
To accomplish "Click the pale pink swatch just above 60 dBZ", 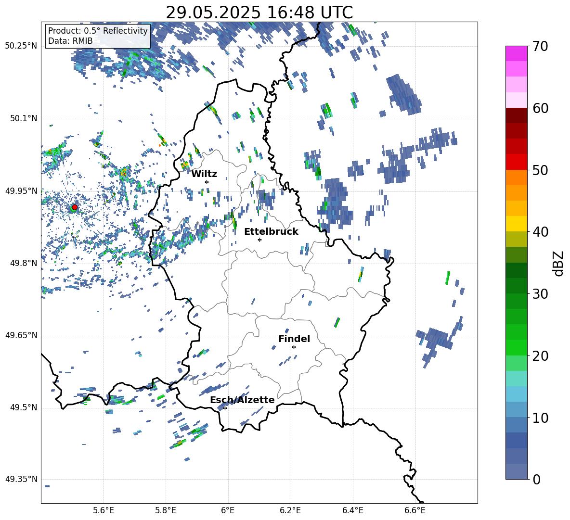I will point(516,100).
